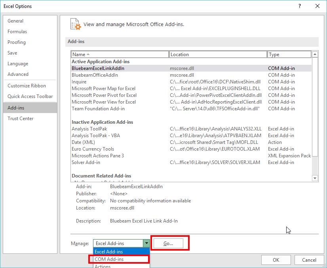The height and width of the screenshot is (268, 327).
Task: Select the BluebeamOfficeAddIn row
Action: pos(191,75)
